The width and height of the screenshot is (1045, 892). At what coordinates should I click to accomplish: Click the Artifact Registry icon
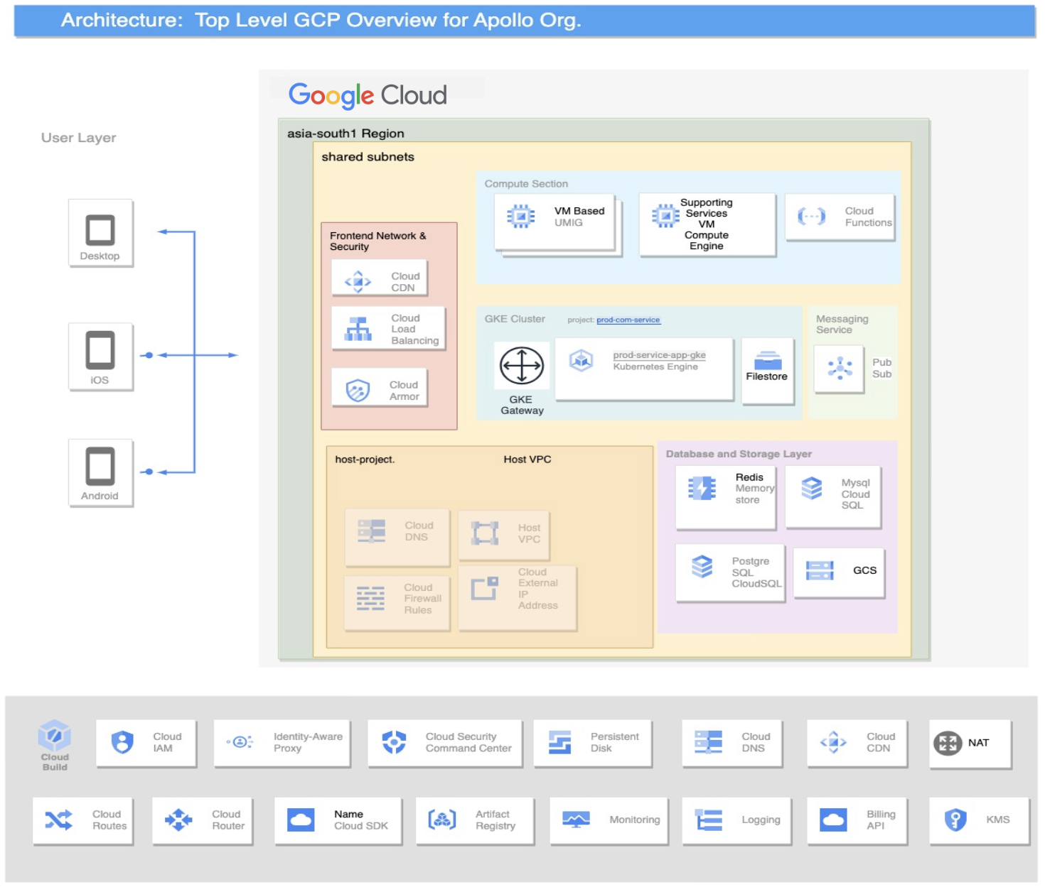point(441,820)
